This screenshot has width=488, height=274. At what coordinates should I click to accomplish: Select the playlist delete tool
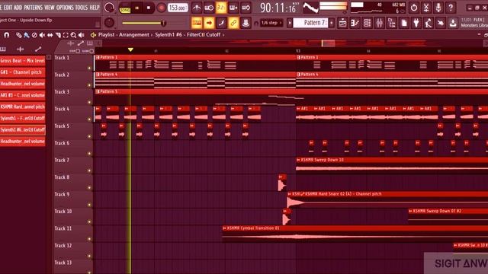click(x=34, y=35)
